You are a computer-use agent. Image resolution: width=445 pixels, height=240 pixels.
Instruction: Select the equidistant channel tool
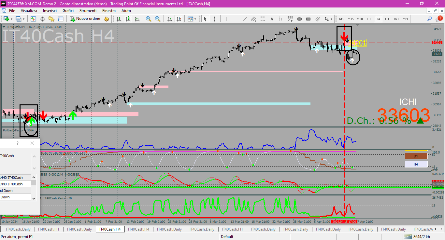pyautogui.click(x=253, y=19)
